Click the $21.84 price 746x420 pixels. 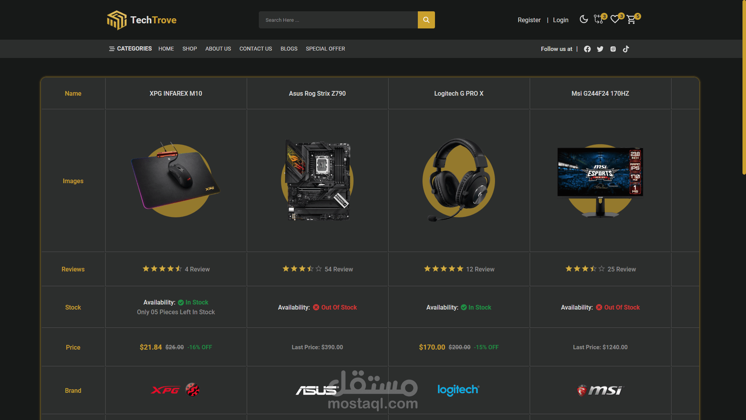tap(151, 347)
